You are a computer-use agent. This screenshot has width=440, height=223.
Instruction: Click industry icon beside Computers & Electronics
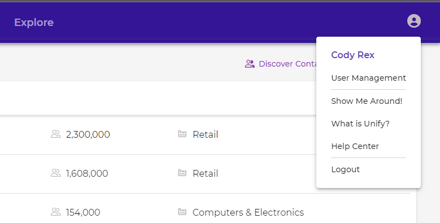[x=182, y=212]
